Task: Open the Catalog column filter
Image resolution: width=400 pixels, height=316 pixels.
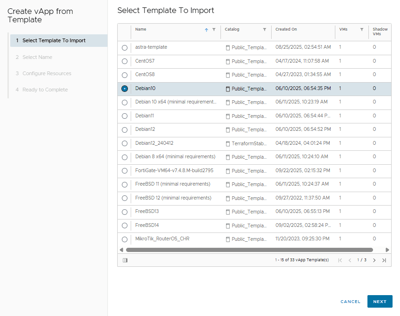Action: point(265,30)
